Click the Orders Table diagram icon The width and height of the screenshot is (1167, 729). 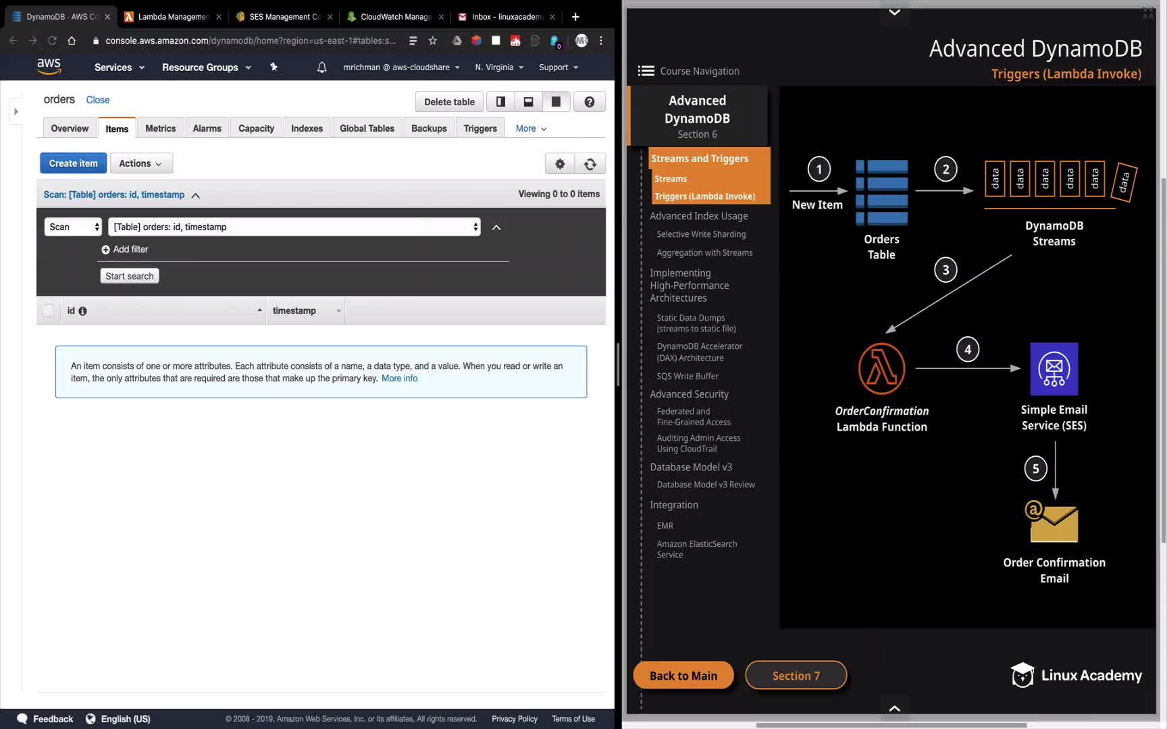point(881,192)
